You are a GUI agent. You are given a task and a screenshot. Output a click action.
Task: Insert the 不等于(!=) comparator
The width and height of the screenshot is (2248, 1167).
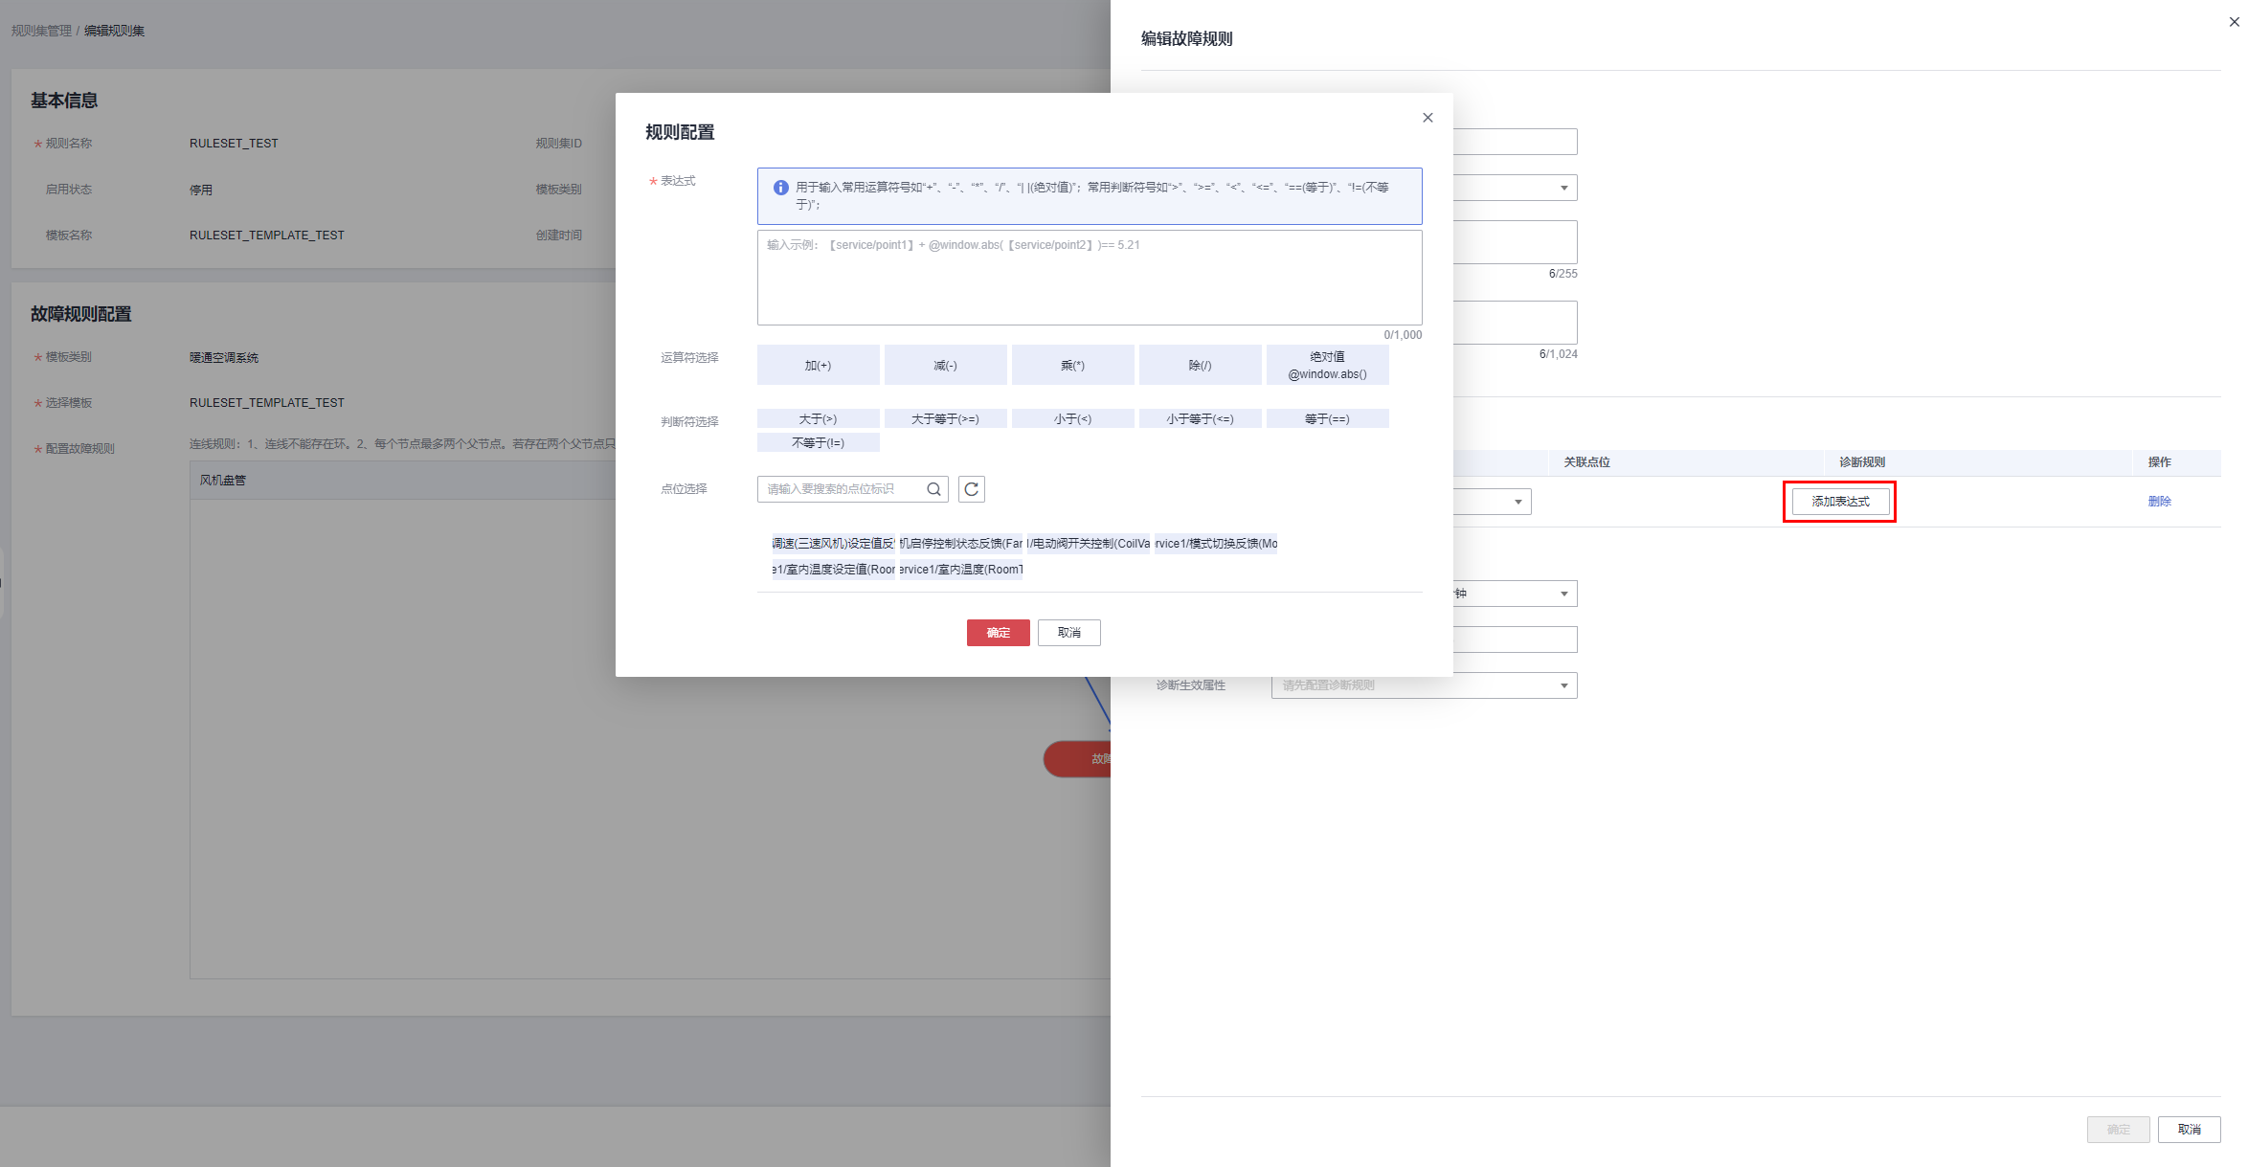tap(818, 442)
